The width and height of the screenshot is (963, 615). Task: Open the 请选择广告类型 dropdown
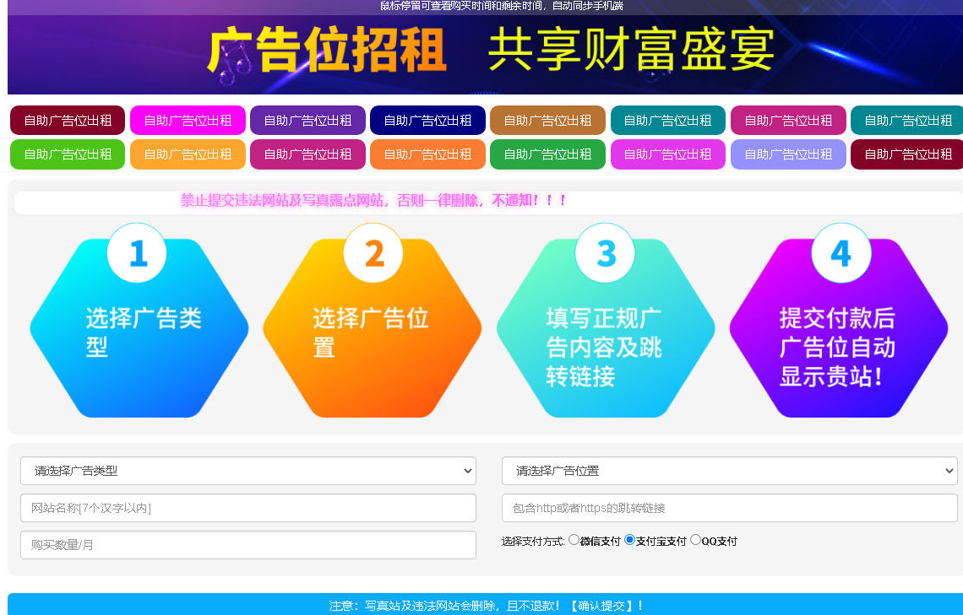click(248, 471)
